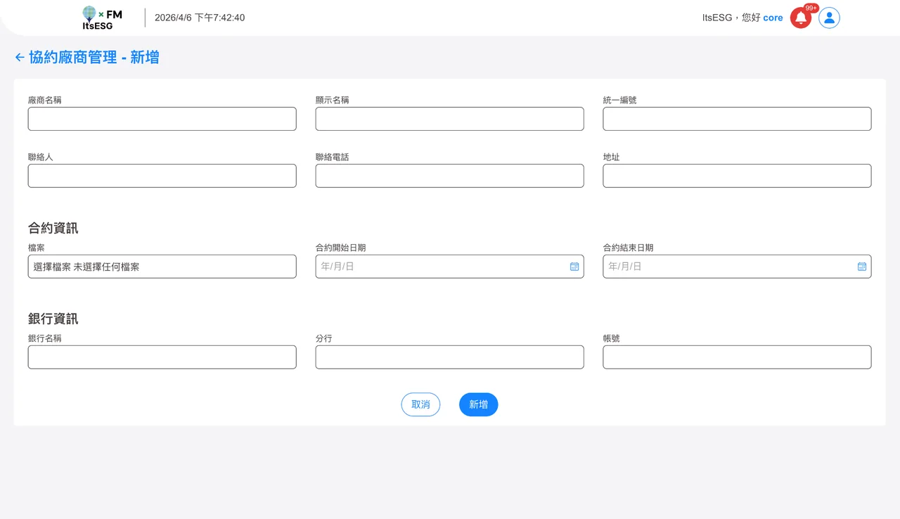Click the ItsESG FM logo
The height and width of the screenshot is (519, 900).
(x=102, y=18)
